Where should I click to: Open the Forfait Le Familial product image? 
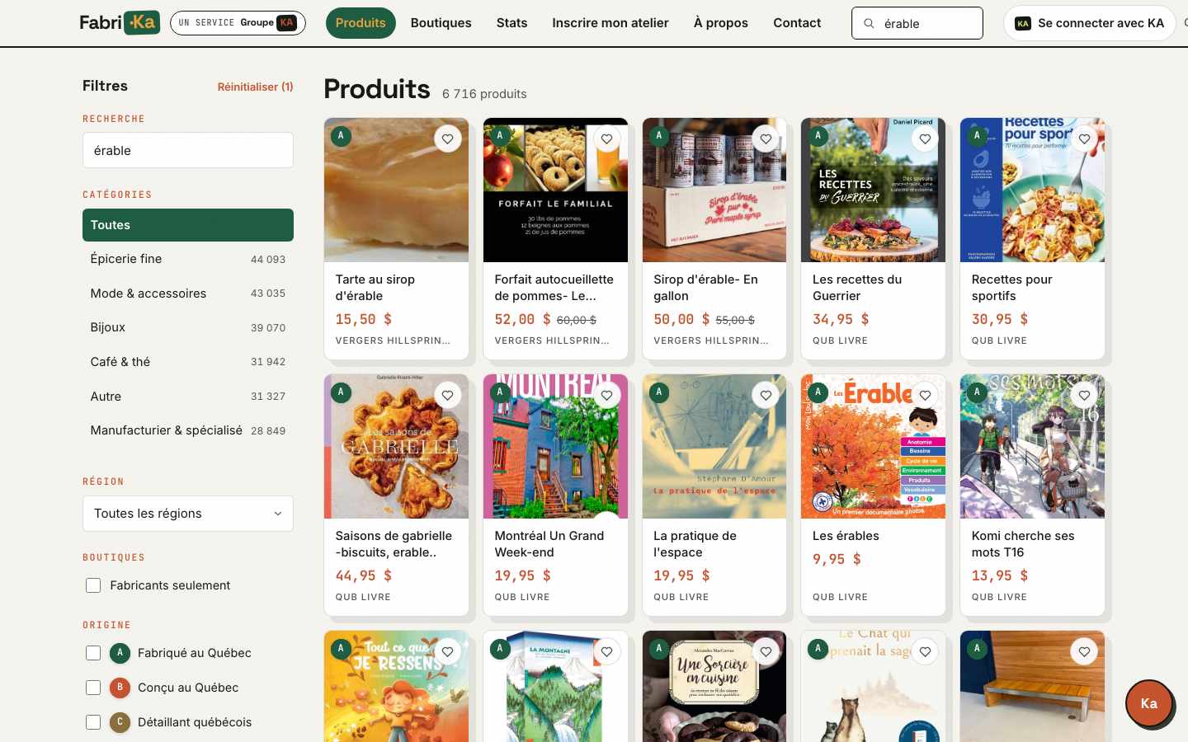555,190
